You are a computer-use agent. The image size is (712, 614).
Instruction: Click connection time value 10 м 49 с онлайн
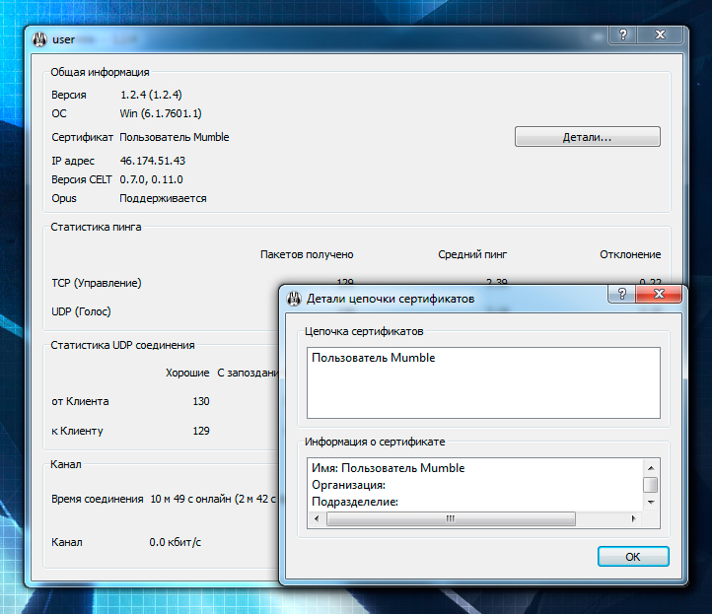tap(213, 499)
